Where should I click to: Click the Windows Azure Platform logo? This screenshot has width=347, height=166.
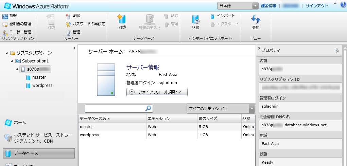tap(36, 6)
